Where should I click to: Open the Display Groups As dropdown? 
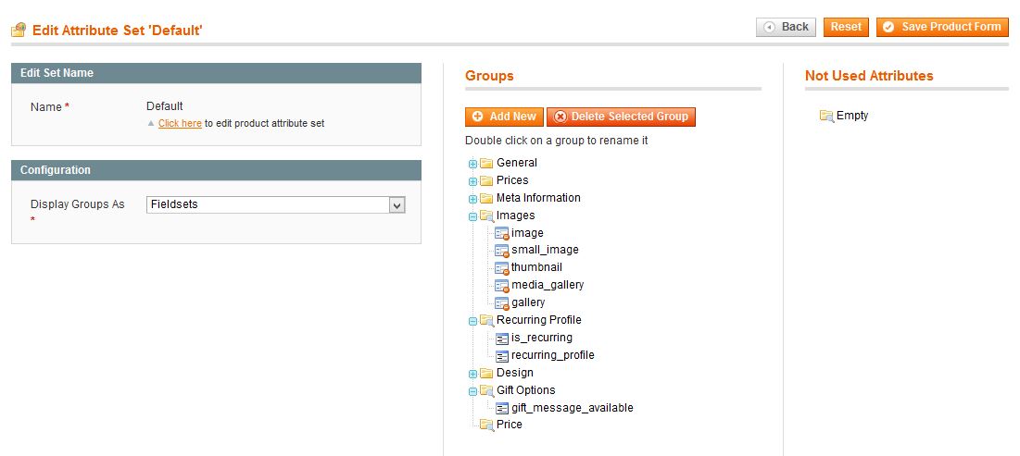(276, 204)
